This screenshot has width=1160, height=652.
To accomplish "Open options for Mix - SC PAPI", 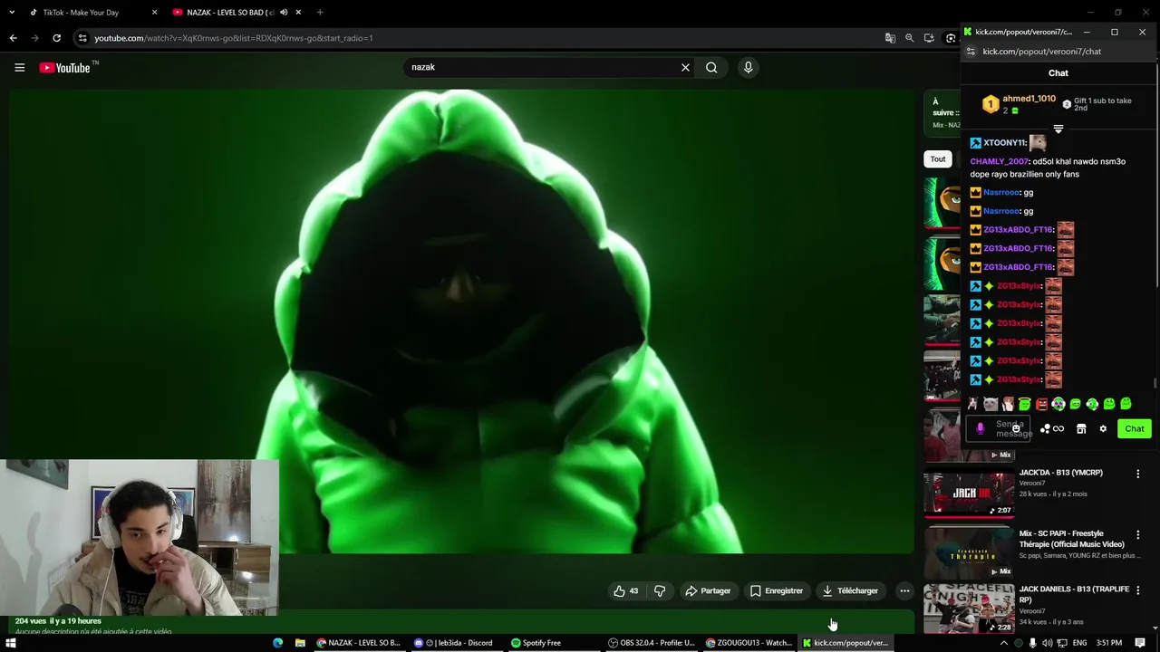I will (1138, 535).
